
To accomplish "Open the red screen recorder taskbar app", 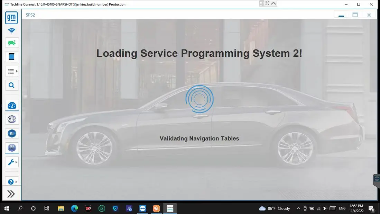I will pos(88,208).
